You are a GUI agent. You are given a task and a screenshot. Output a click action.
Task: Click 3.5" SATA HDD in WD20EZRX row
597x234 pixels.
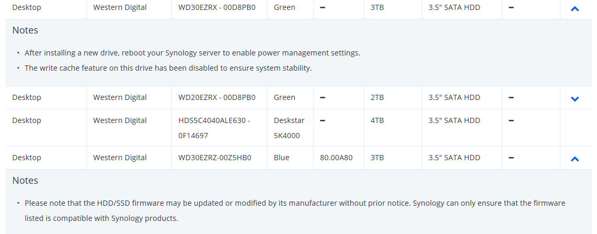[454, 97]
